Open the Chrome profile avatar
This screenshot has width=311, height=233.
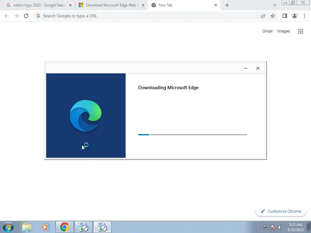[295, 16]
